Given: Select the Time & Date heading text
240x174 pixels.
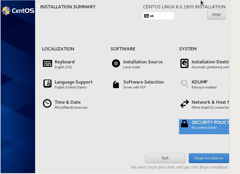Looking at the screenshot, I should click(68, 102).
